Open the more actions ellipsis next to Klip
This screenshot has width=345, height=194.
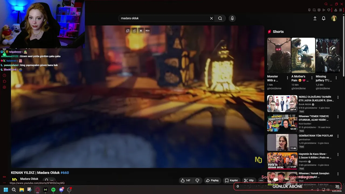coord(261,180)
